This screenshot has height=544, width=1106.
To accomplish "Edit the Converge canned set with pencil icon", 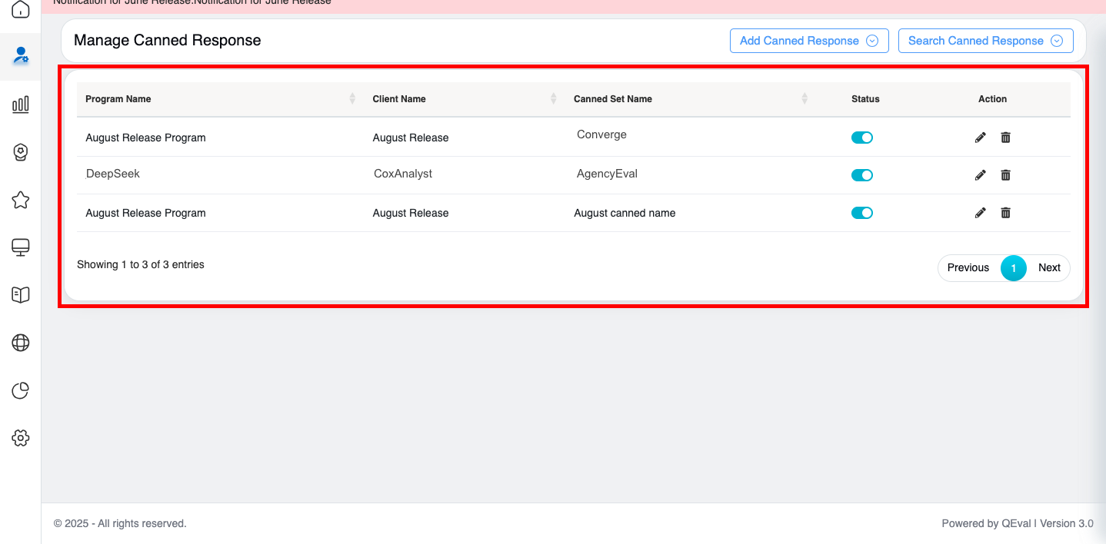I will (980, 138).
